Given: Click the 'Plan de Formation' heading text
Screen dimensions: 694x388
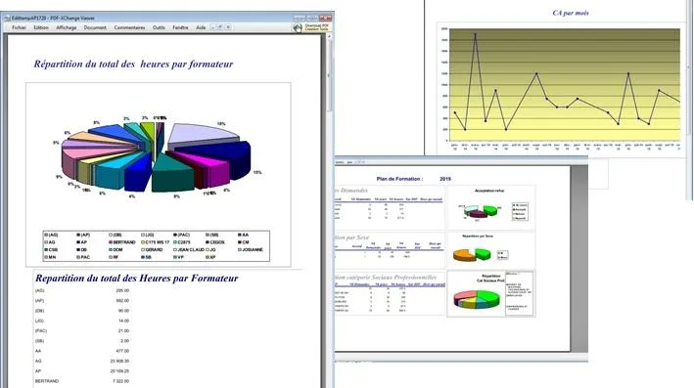Looking at the screenshot, I should pyautogui.click(x=399, y=179).
